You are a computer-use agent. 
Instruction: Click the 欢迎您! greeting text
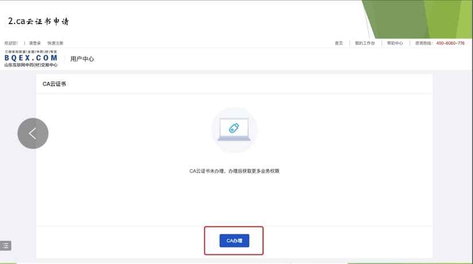11,43
